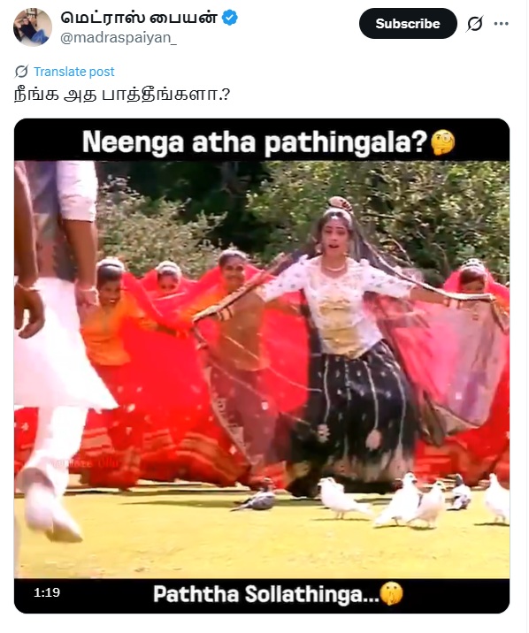529x633 pixels.
Task: Click the blue verified badge
Action: pos(230,18)
